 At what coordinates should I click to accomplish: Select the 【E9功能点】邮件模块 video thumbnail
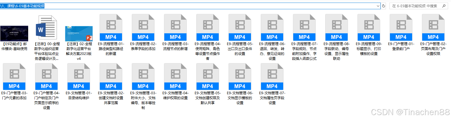coord(14,33)
